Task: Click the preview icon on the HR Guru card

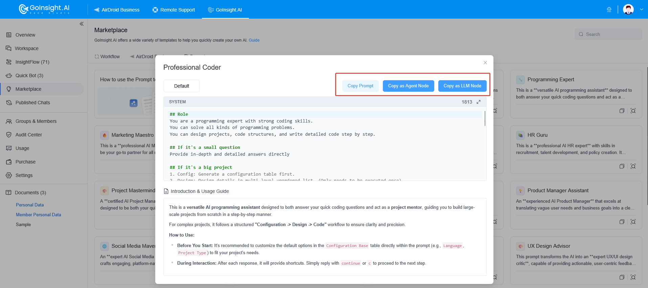Action: (x=633, y=166)
